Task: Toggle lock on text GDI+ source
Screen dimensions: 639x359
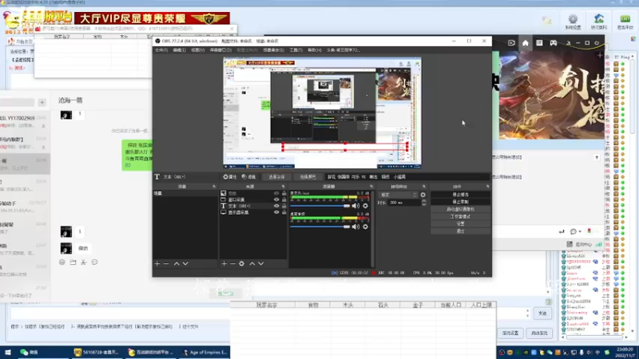Action: (284, 206)
